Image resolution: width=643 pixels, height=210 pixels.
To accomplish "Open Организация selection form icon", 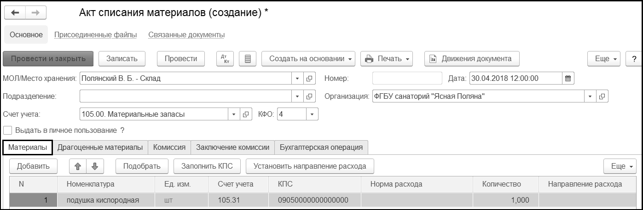I will tap(602, 96).
